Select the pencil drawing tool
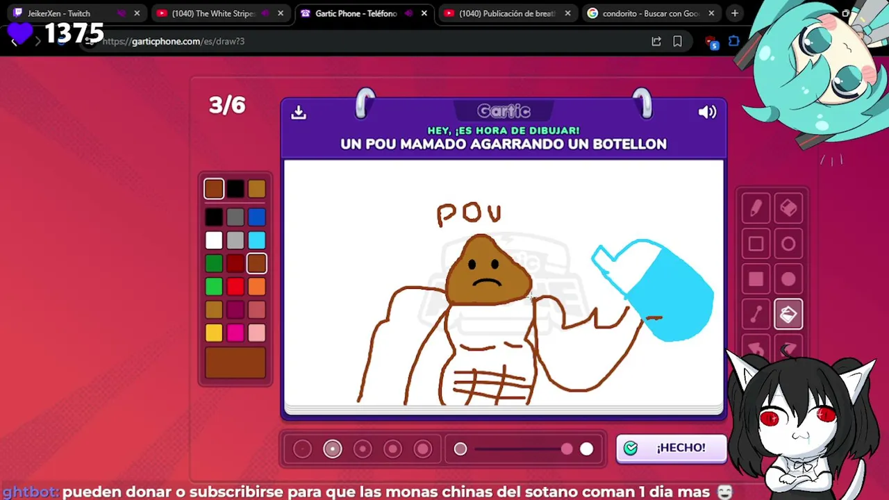The height and width of the screenshot is (500, 889). coord(756,208)
